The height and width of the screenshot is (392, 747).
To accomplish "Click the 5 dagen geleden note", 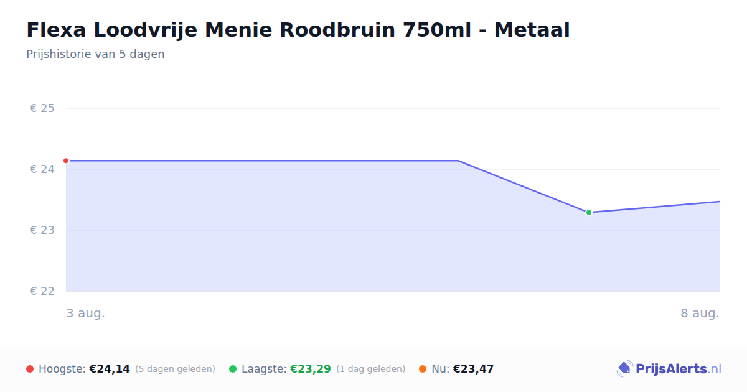I will click(x=175, y=369).
